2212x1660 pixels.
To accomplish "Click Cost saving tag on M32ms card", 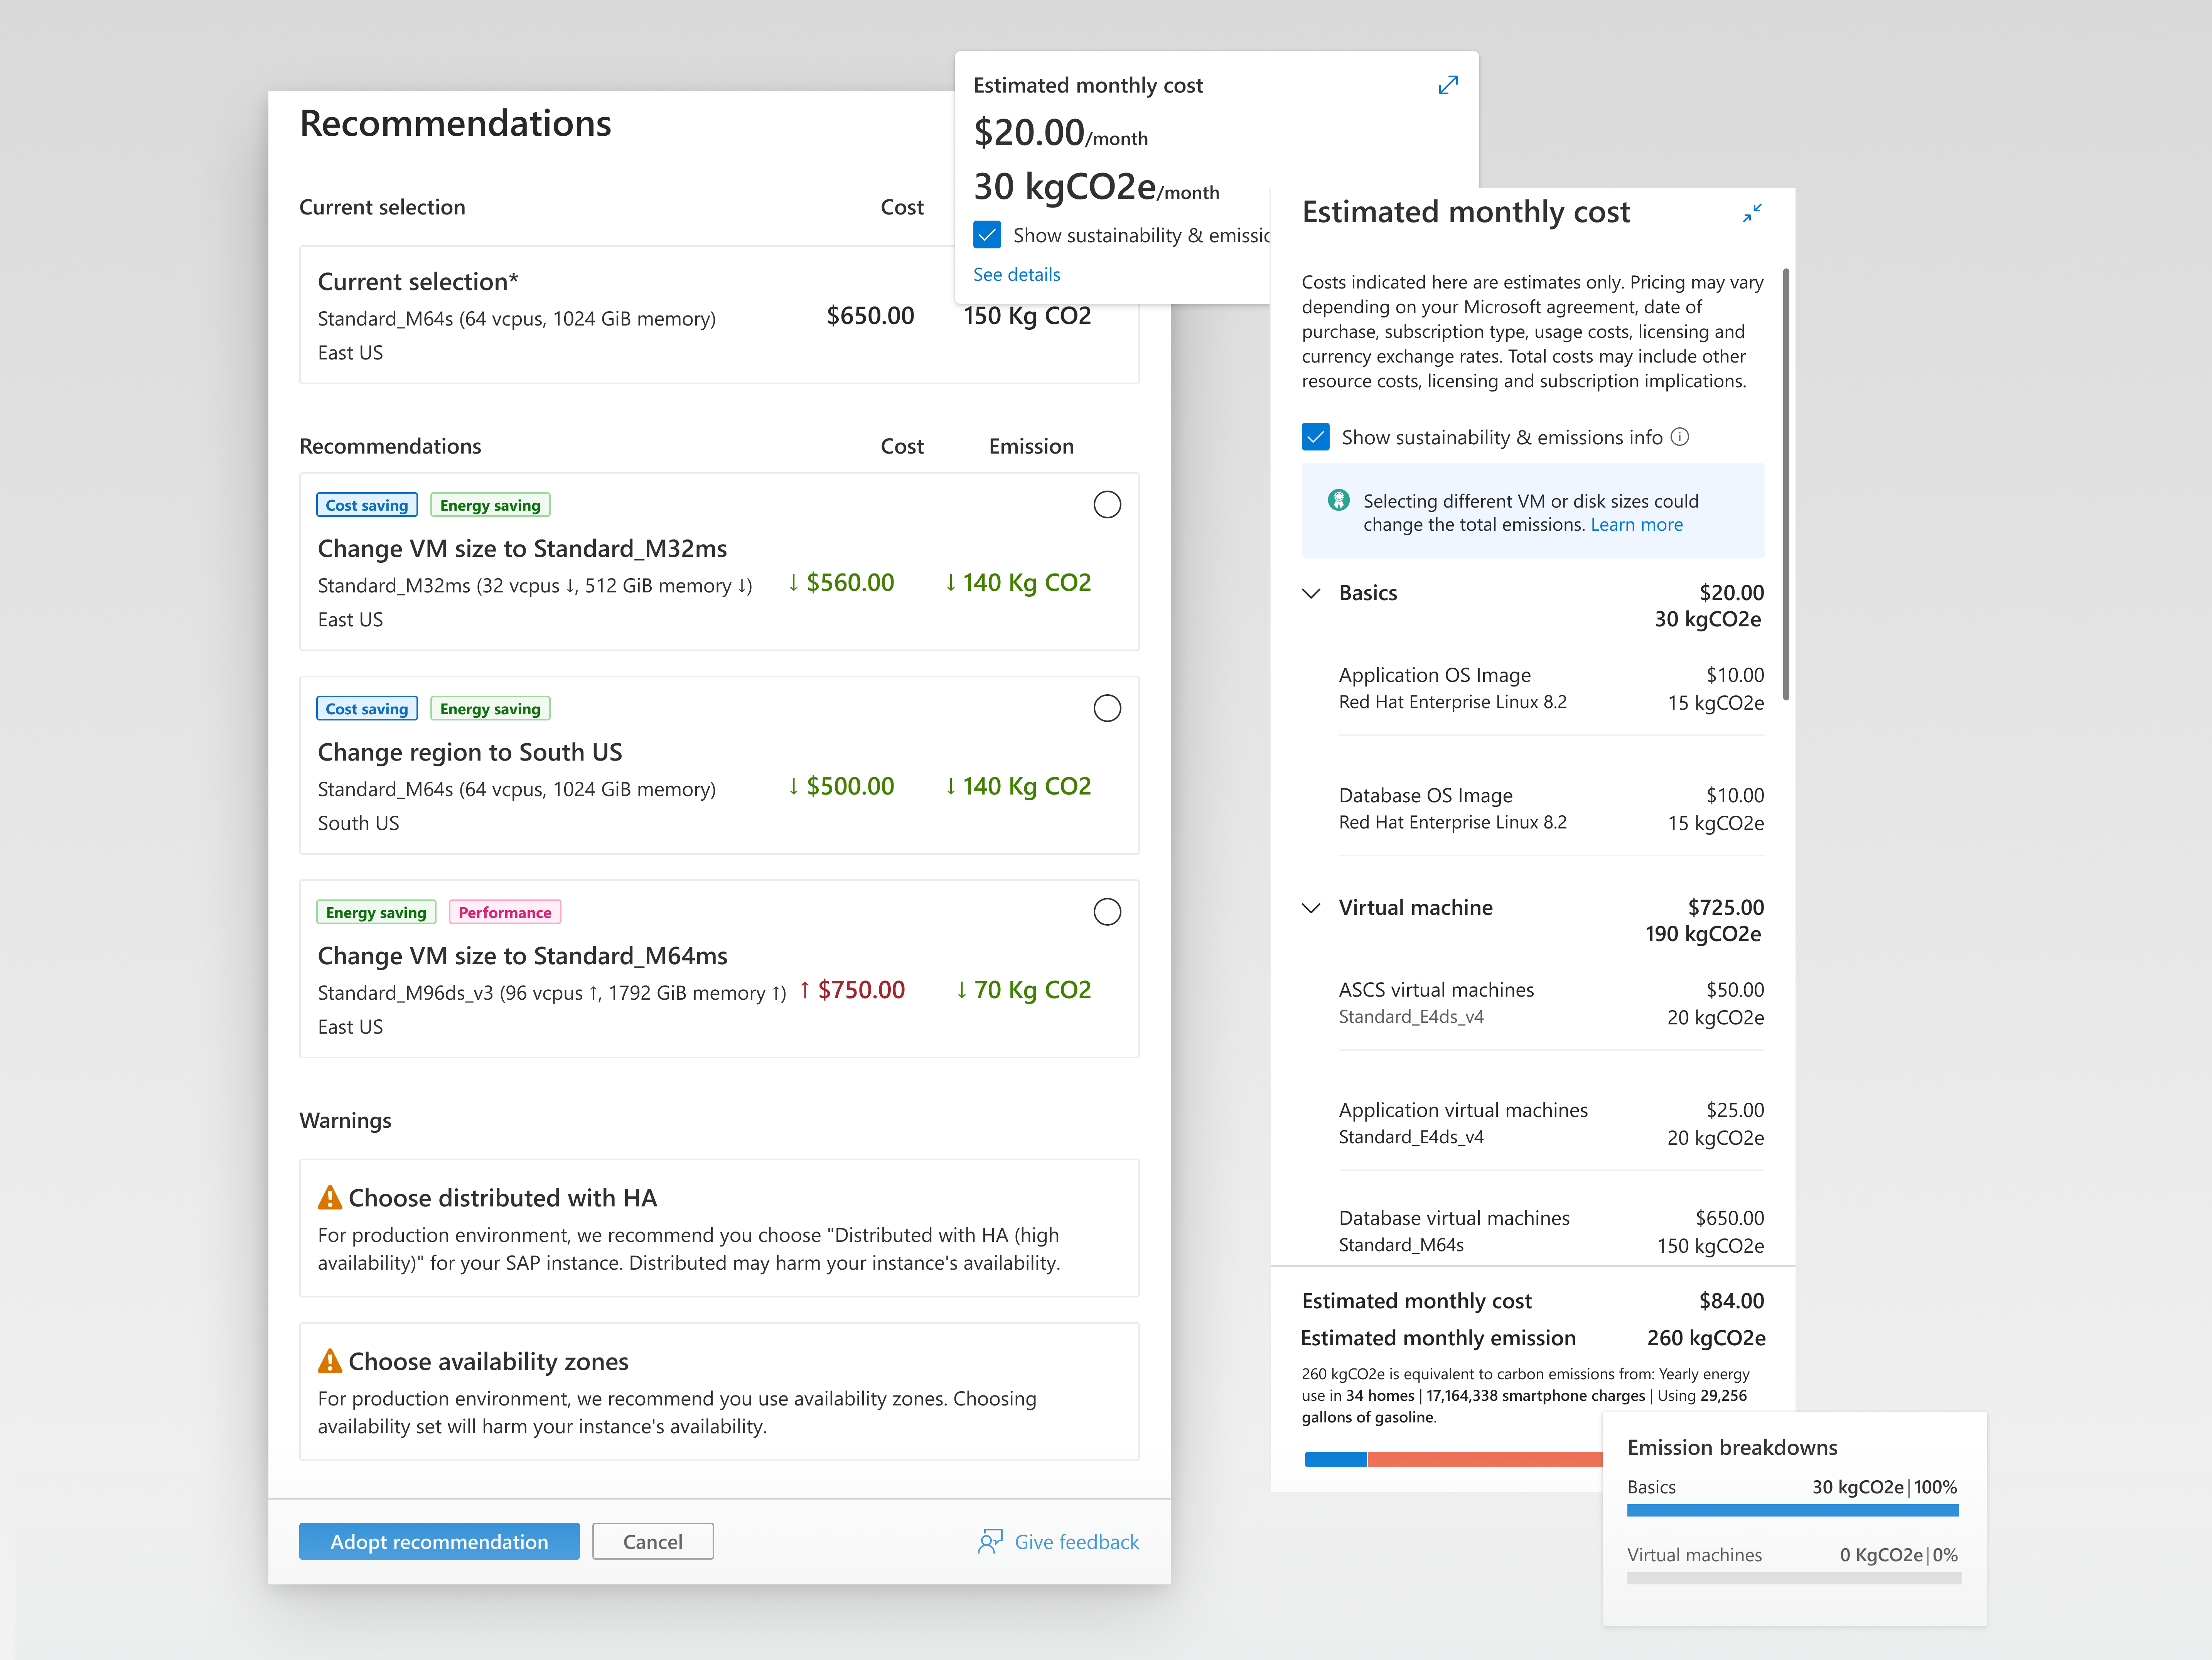I will [x=367, y=505].
